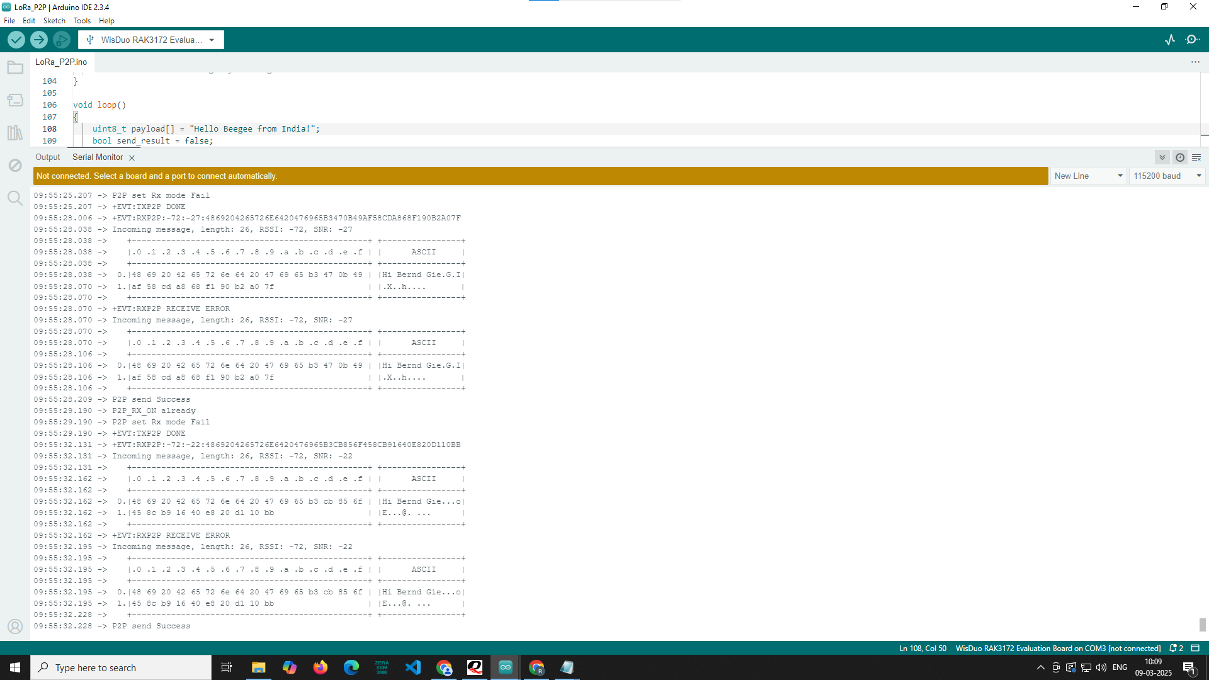Switch to the Output tab

[x=48, y=157]
